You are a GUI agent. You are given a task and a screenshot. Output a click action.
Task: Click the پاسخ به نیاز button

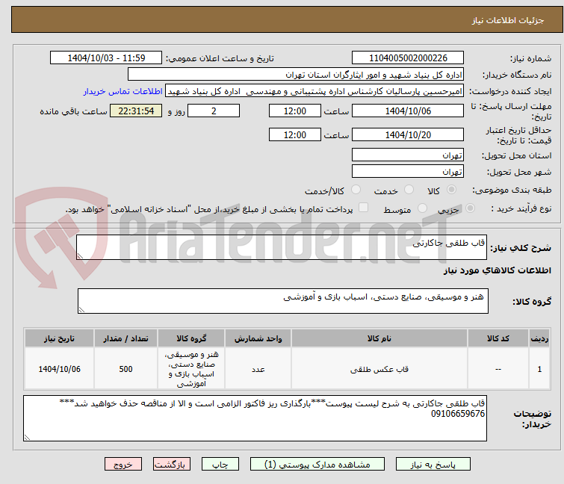[433, 464]
